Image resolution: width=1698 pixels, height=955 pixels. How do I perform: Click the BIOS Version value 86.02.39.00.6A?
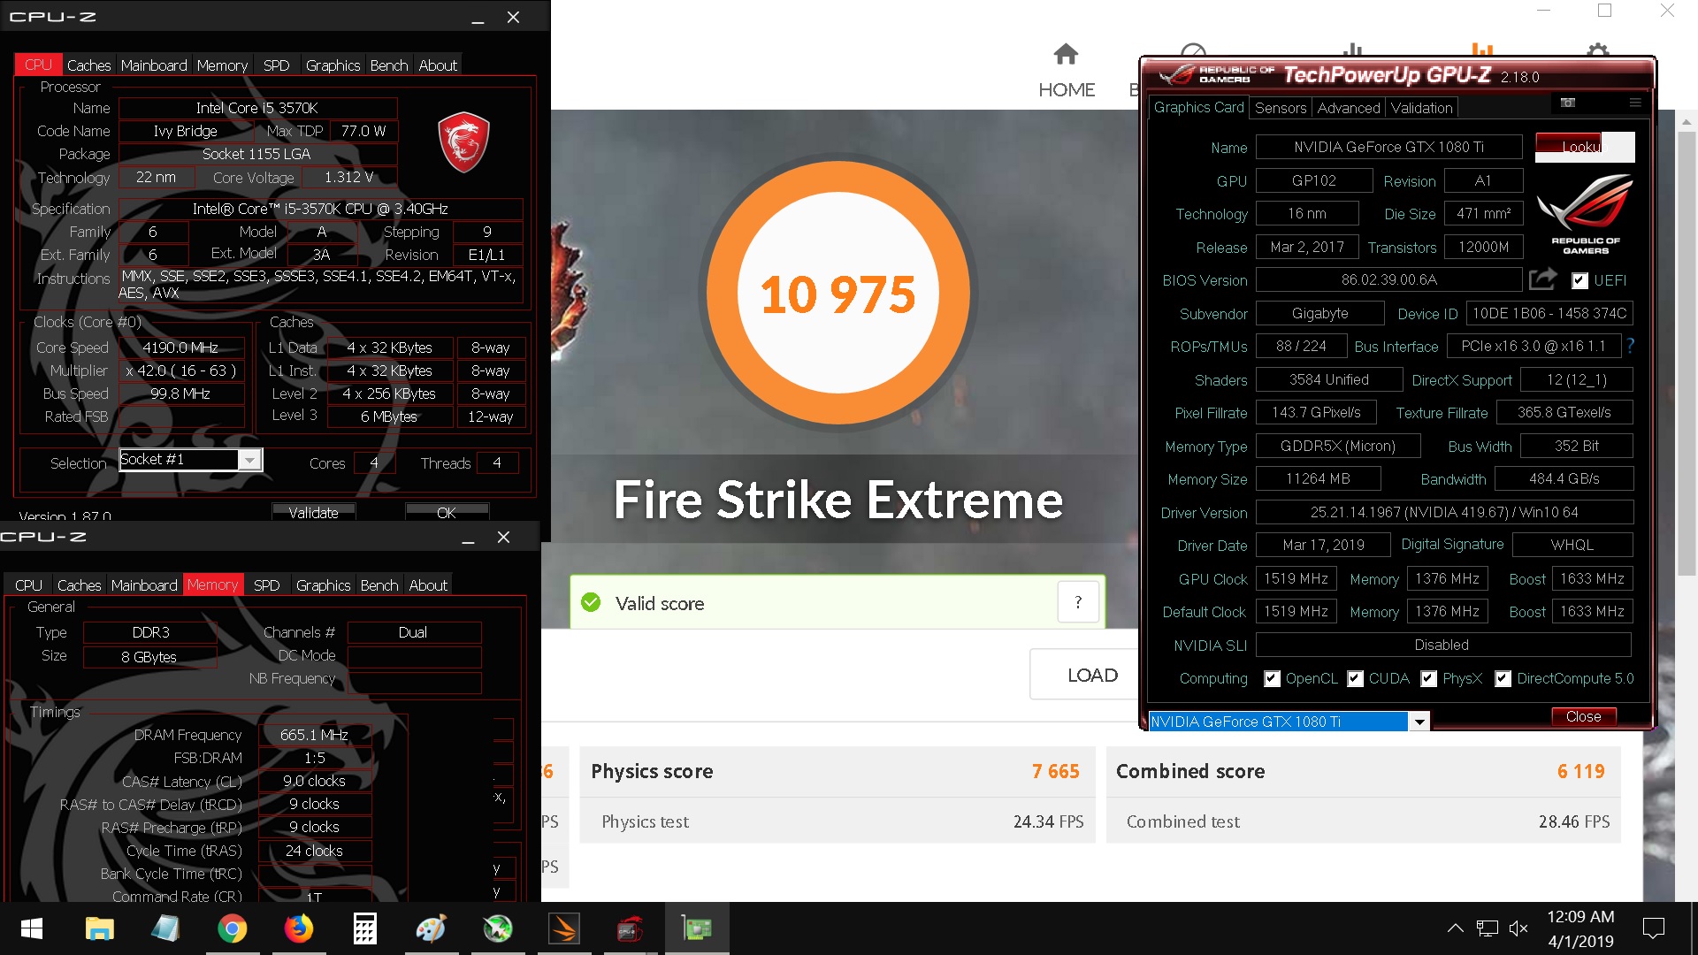(1388, 280)
